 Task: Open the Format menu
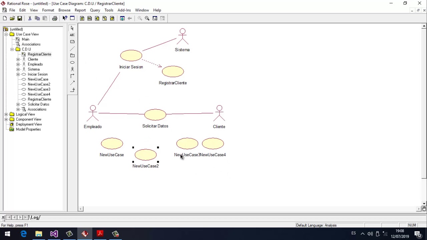pyautogui.click(x=48, y=10)
